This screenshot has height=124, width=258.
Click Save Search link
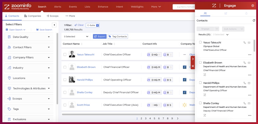[44, 30]
